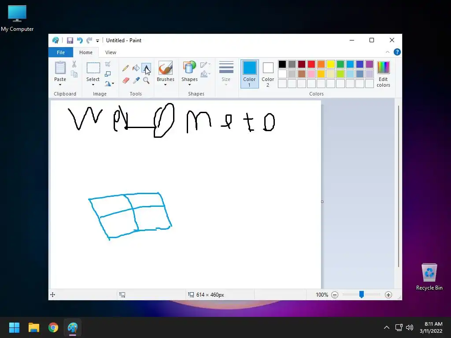
Task: Select the Fill with color bucket tool
Action: click(x=136, y=68)
